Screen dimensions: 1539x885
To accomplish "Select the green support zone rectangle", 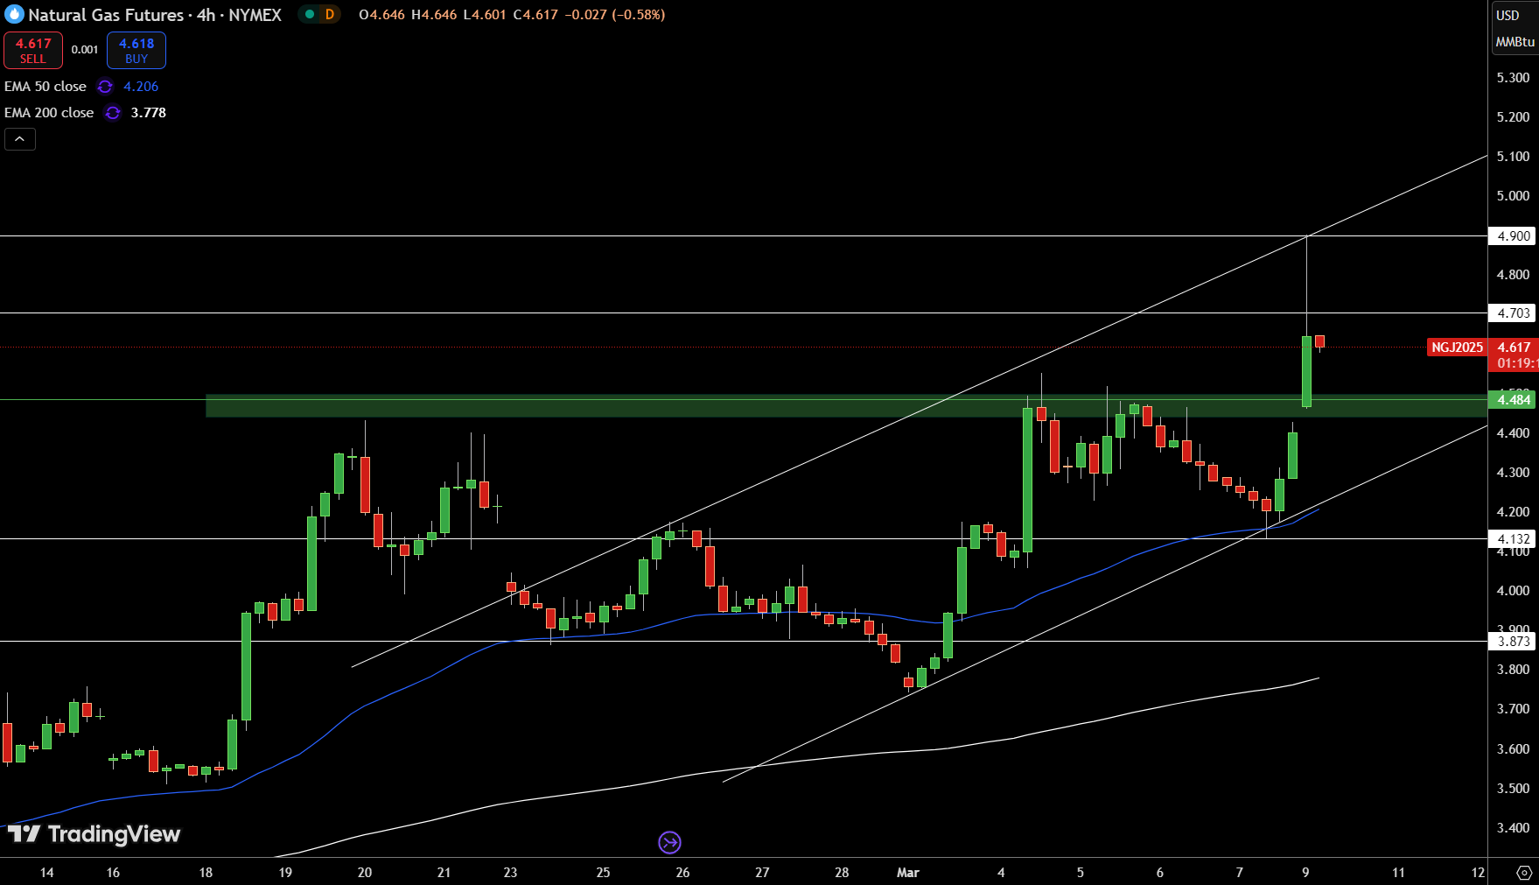I will 846,406.
